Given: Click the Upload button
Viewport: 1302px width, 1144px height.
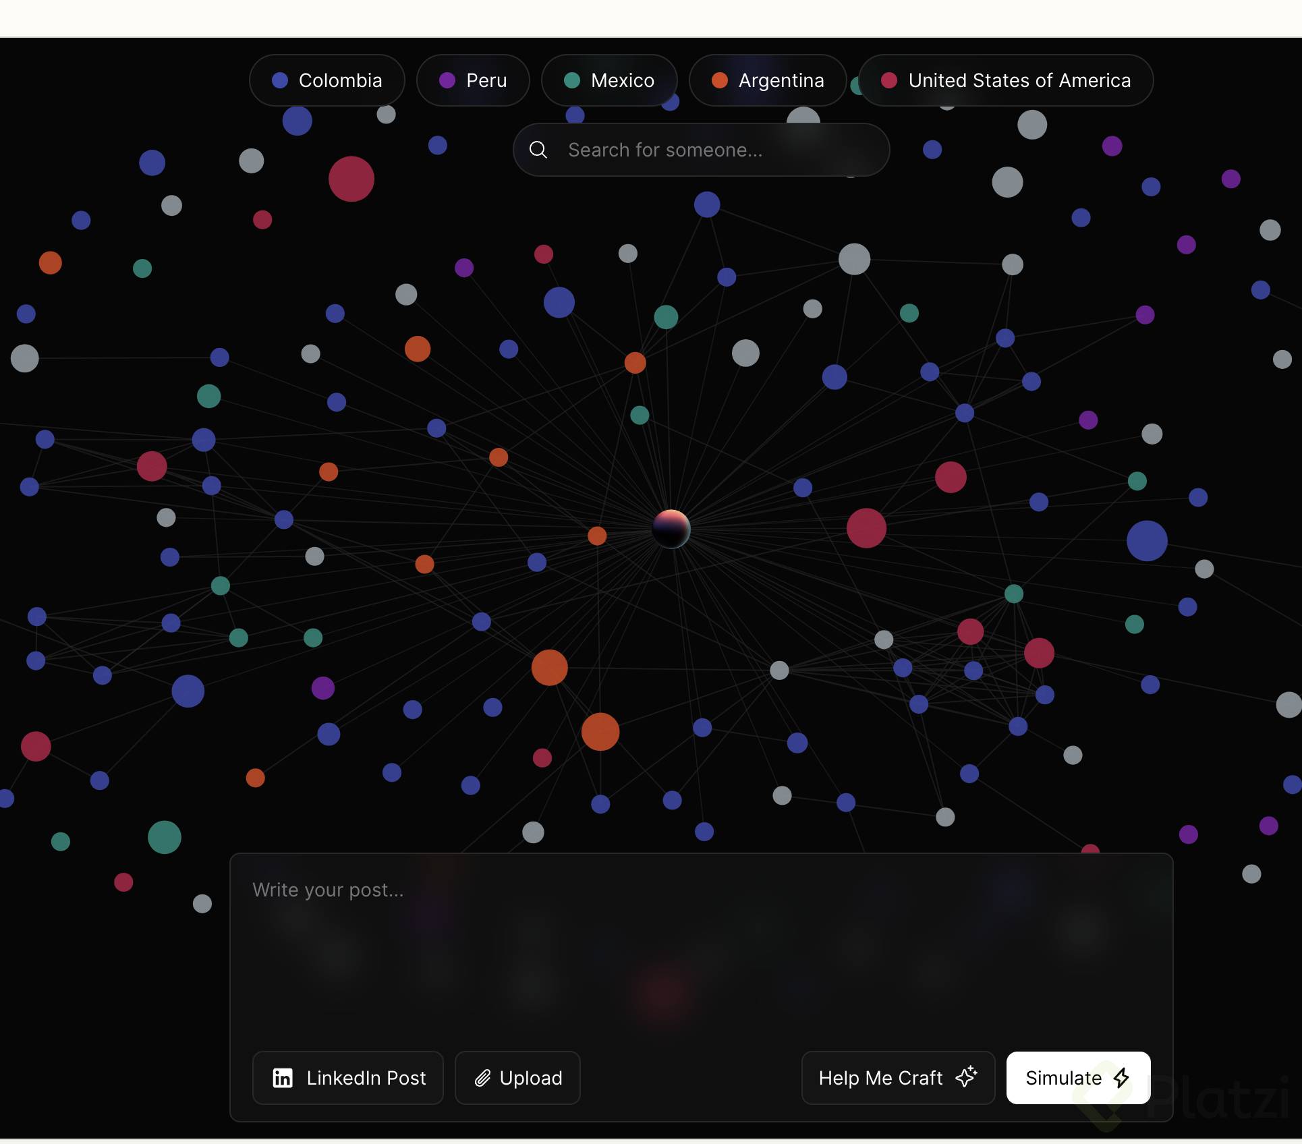Looking at the screenshot, I should point(517,1078).
